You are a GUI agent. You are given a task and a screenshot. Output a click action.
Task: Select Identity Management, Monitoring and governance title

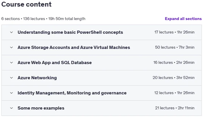pyautogui.click(x=72, y=93)
